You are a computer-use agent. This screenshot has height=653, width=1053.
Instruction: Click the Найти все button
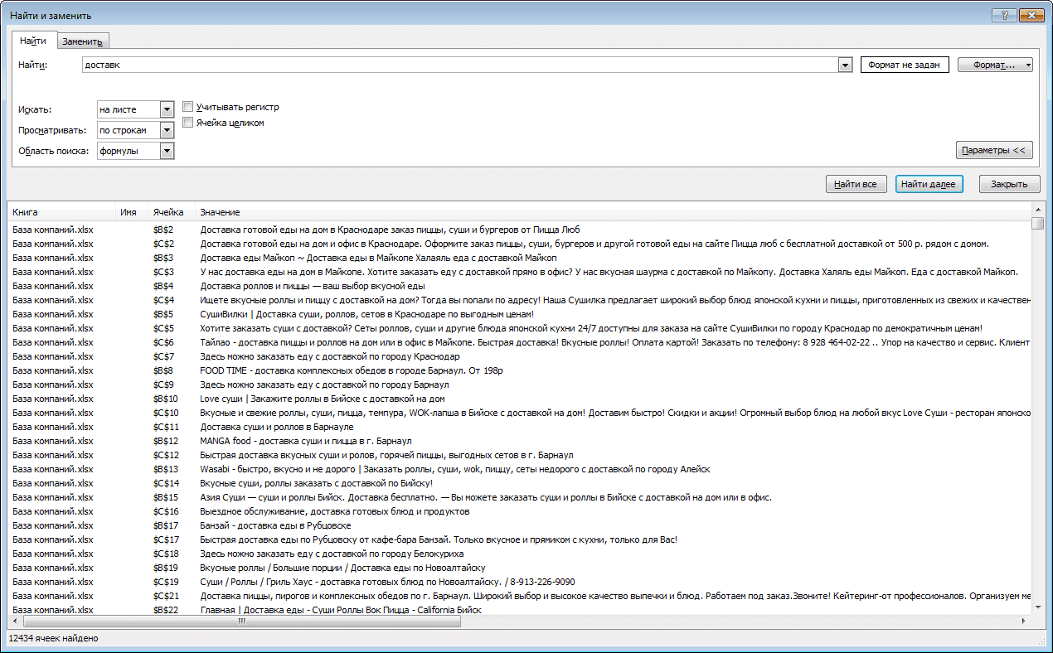coord(856,184)
